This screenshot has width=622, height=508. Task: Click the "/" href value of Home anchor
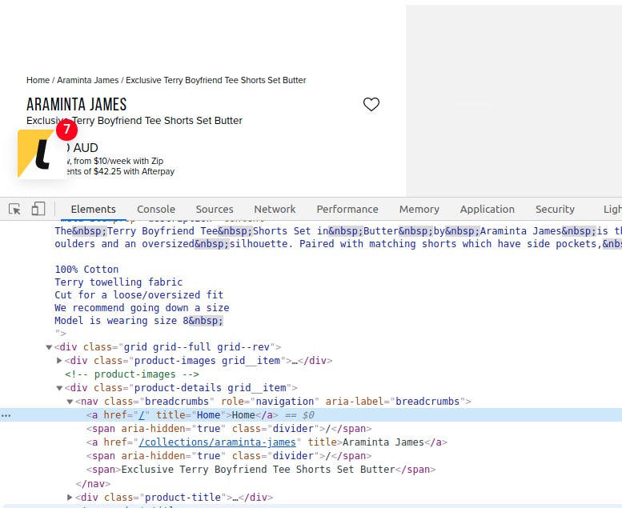[x=142, y=415]
